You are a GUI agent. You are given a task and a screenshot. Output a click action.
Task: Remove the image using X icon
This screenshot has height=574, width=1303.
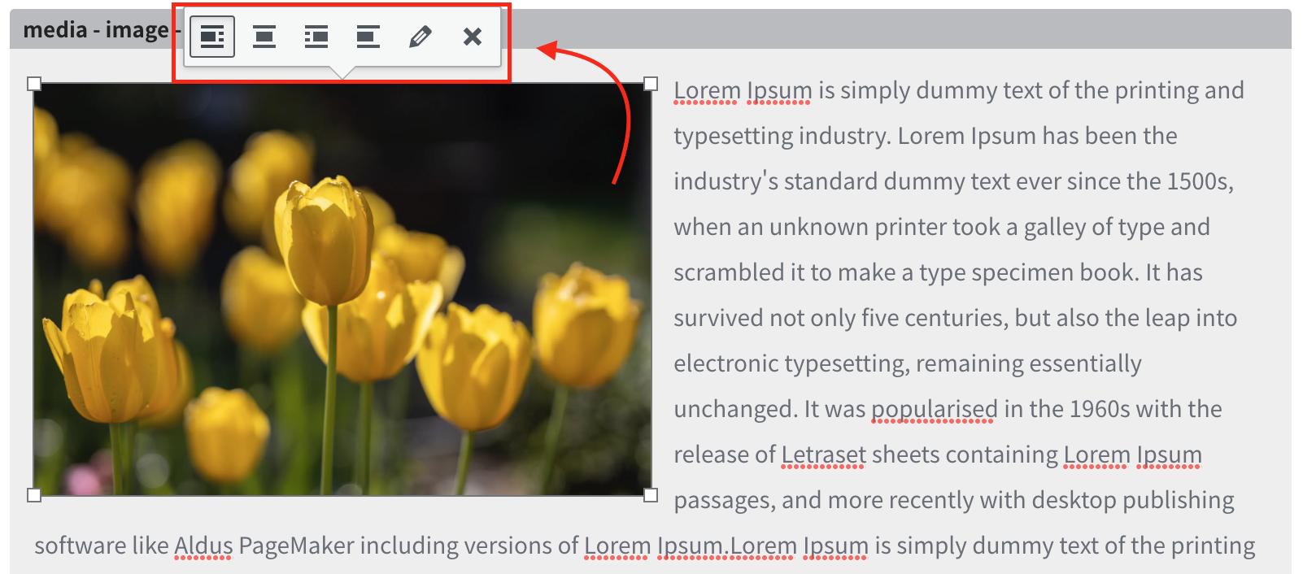(x=472, y=37)
